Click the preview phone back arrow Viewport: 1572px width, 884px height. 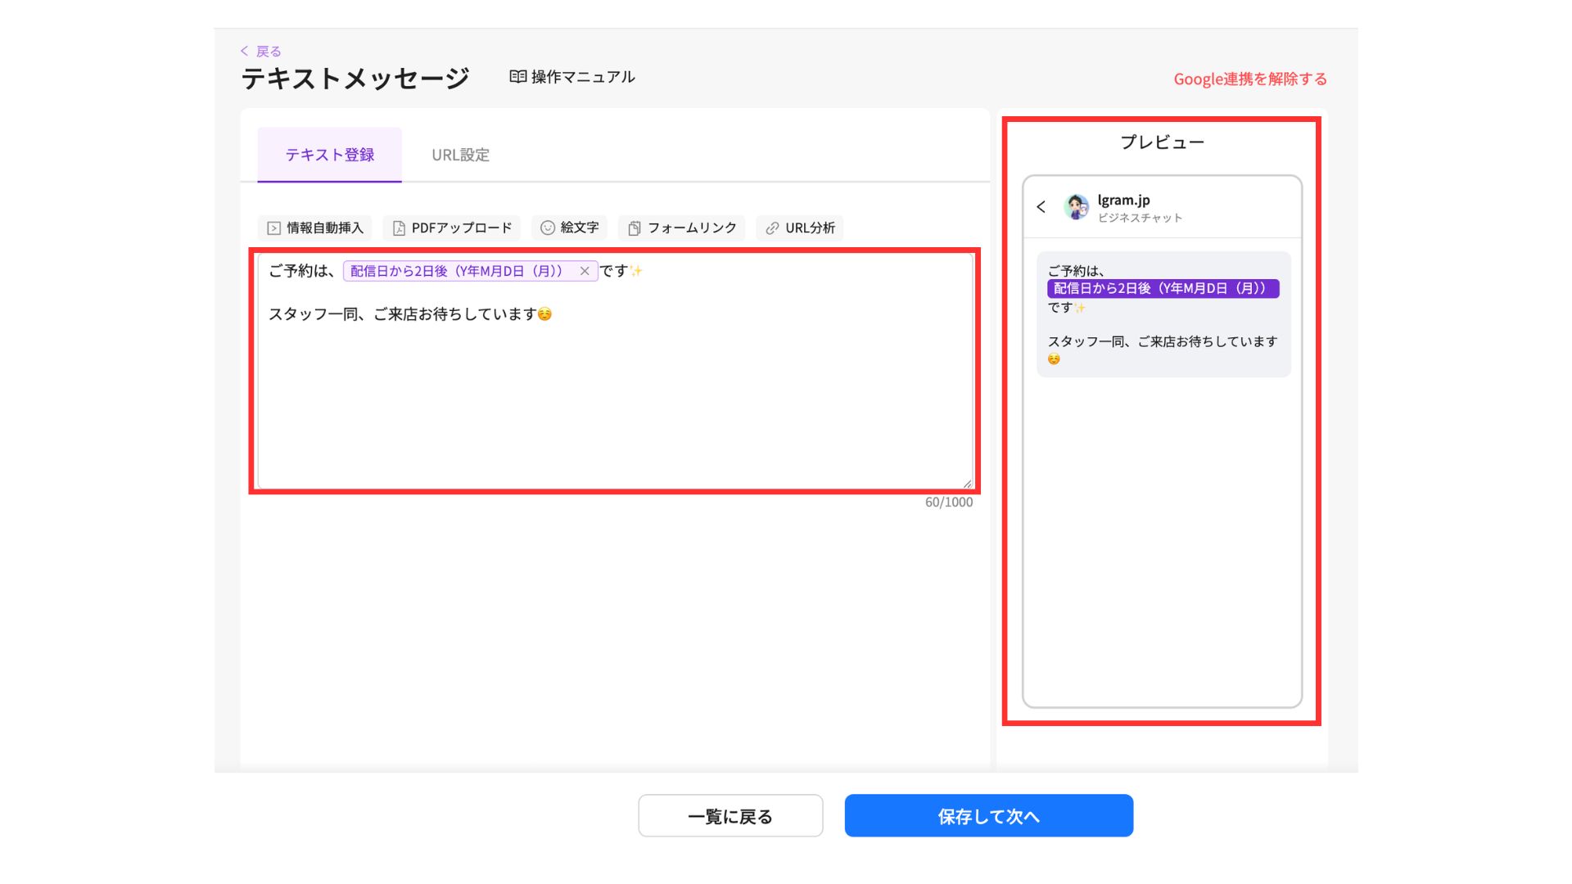(1041, 207)
